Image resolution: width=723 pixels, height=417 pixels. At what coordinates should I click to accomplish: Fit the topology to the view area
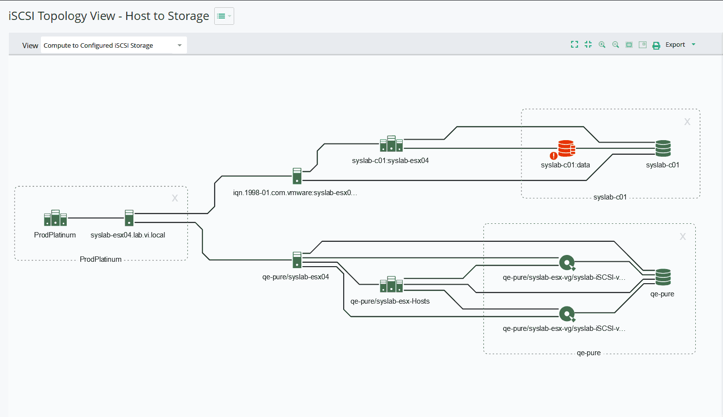tap(629, 45)
